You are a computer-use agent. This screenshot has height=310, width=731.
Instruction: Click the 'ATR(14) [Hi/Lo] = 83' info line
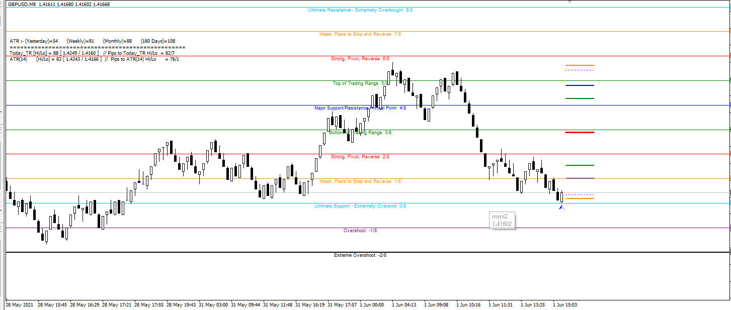coord(94,59)
